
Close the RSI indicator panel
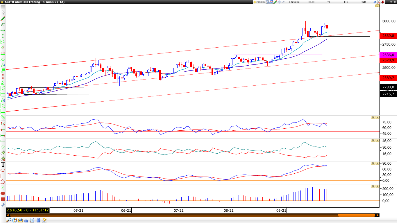(x=377, y=117)
